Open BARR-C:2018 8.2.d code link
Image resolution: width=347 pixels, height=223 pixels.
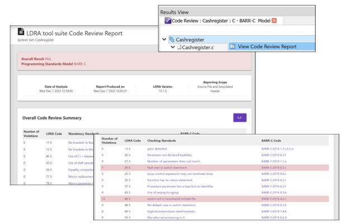tap(274, 217)
